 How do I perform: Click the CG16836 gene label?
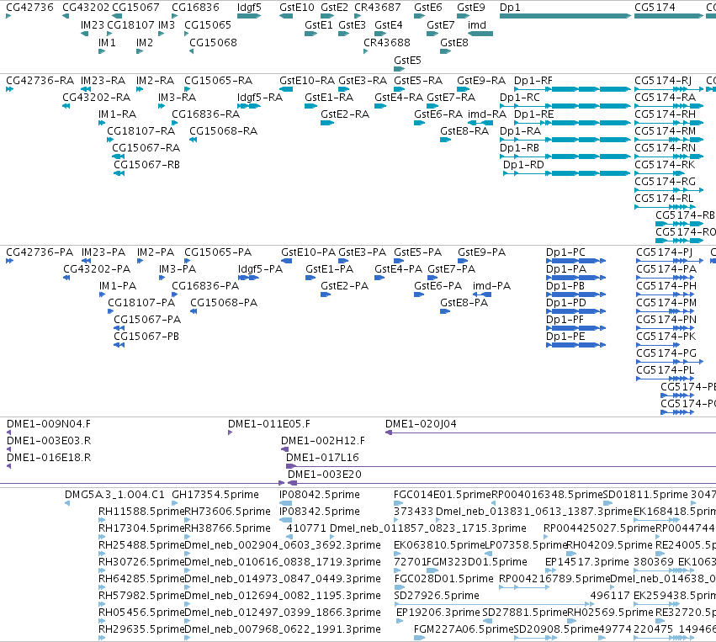[x=195, y=8]
